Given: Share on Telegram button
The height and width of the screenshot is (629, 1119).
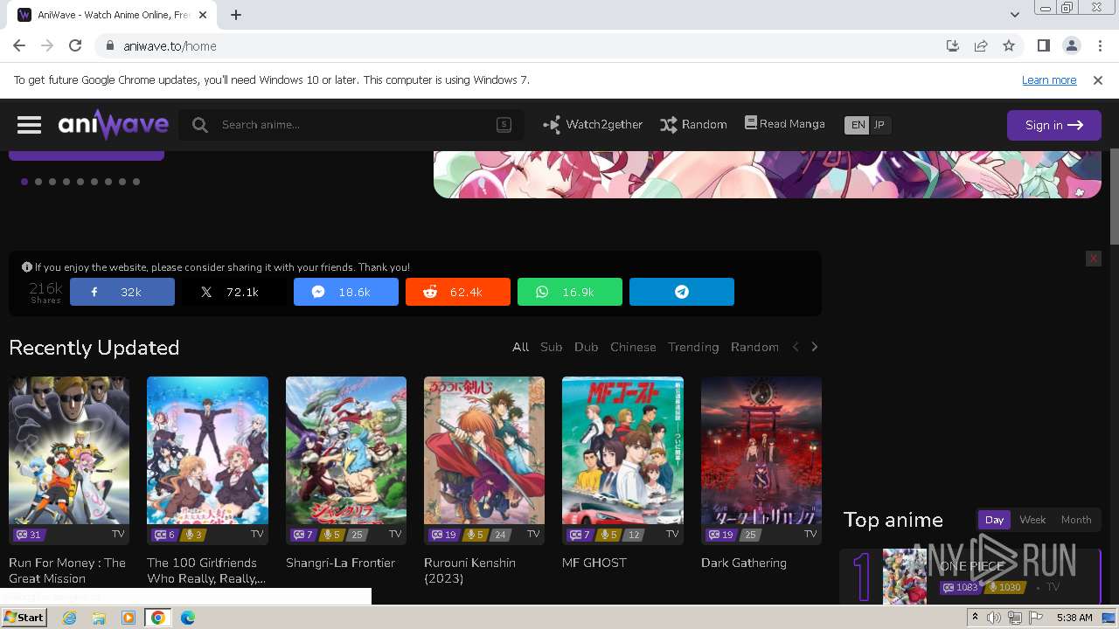Looking at the screenshot, I should tap(682, 292).
